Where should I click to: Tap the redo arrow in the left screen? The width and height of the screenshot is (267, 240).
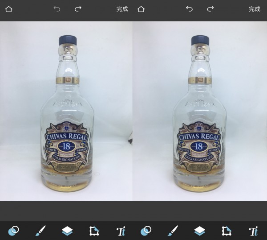(78, 9)
